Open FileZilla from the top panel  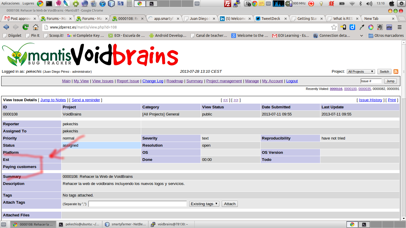click(x=228, y=4)
